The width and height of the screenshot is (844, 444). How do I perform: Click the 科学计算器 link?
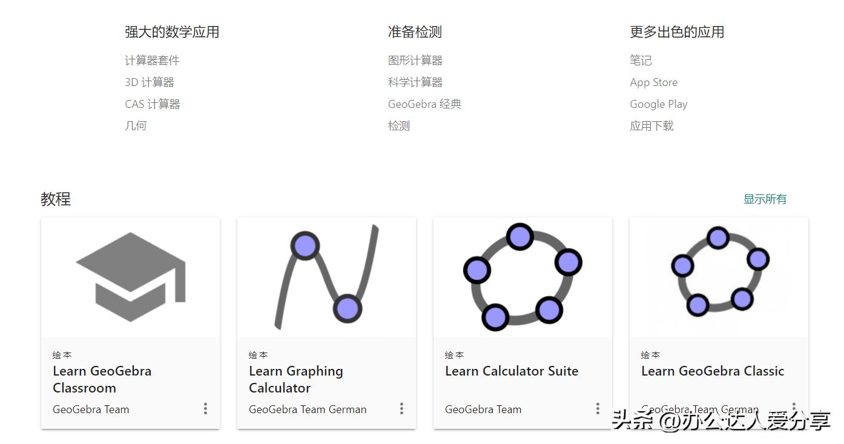(x=416, y=82)
